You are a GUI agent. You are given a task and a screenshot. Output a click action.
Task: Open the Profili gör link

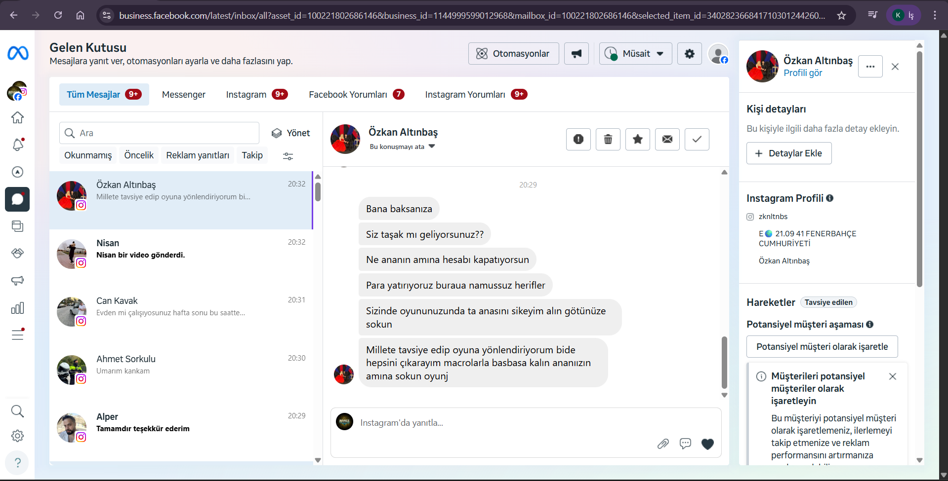(803, 73)
